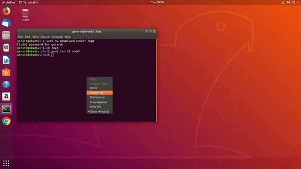Screen dimensions: 301x169
Task: Click '[sudo] password for gerard:' line
Action: tap(40, 45)
